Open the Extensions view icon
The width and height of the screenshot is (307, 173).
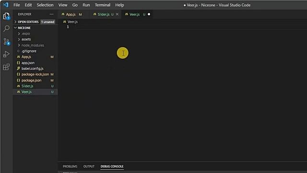[6, 67]
